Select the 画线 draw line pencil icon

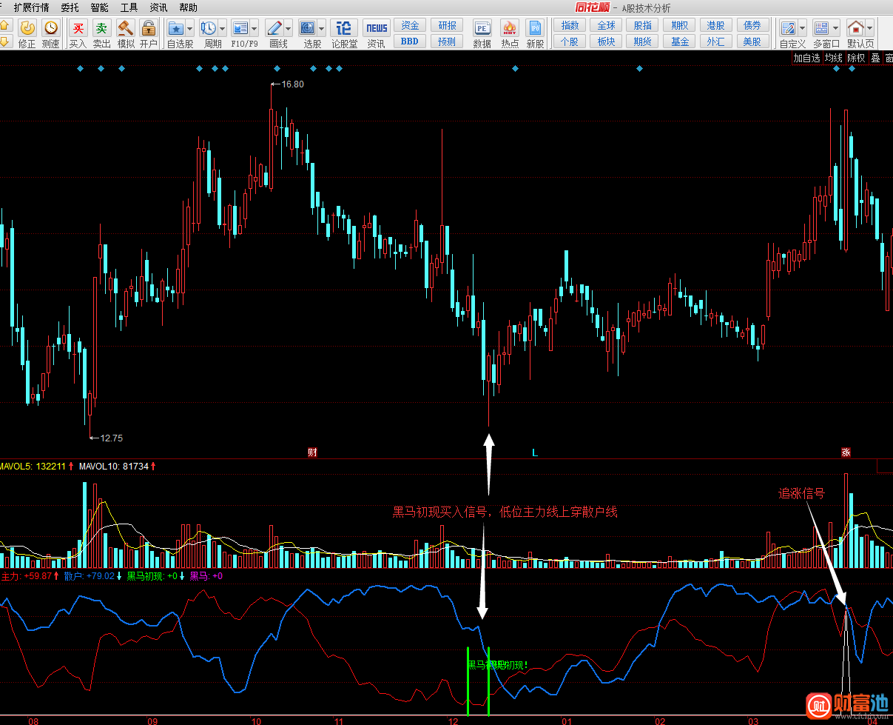[x=274, y=28]
